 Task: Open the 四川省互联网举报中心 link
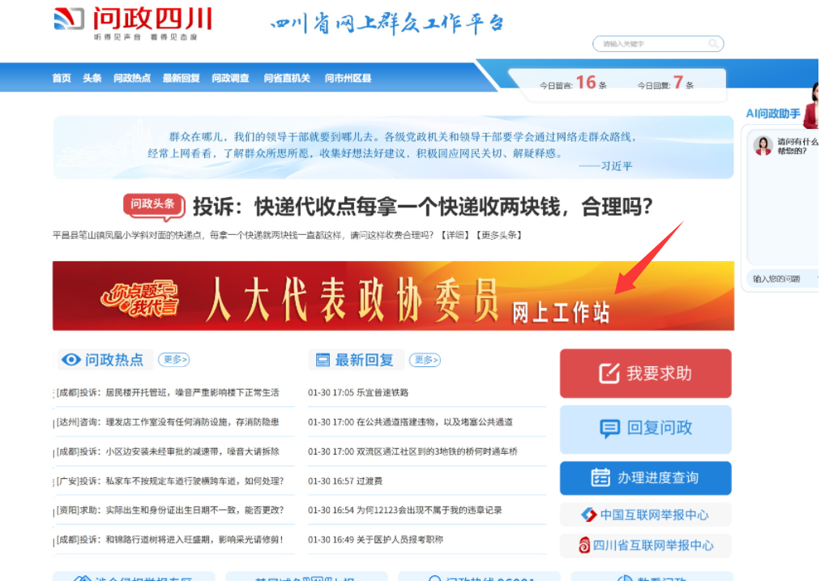645,545
